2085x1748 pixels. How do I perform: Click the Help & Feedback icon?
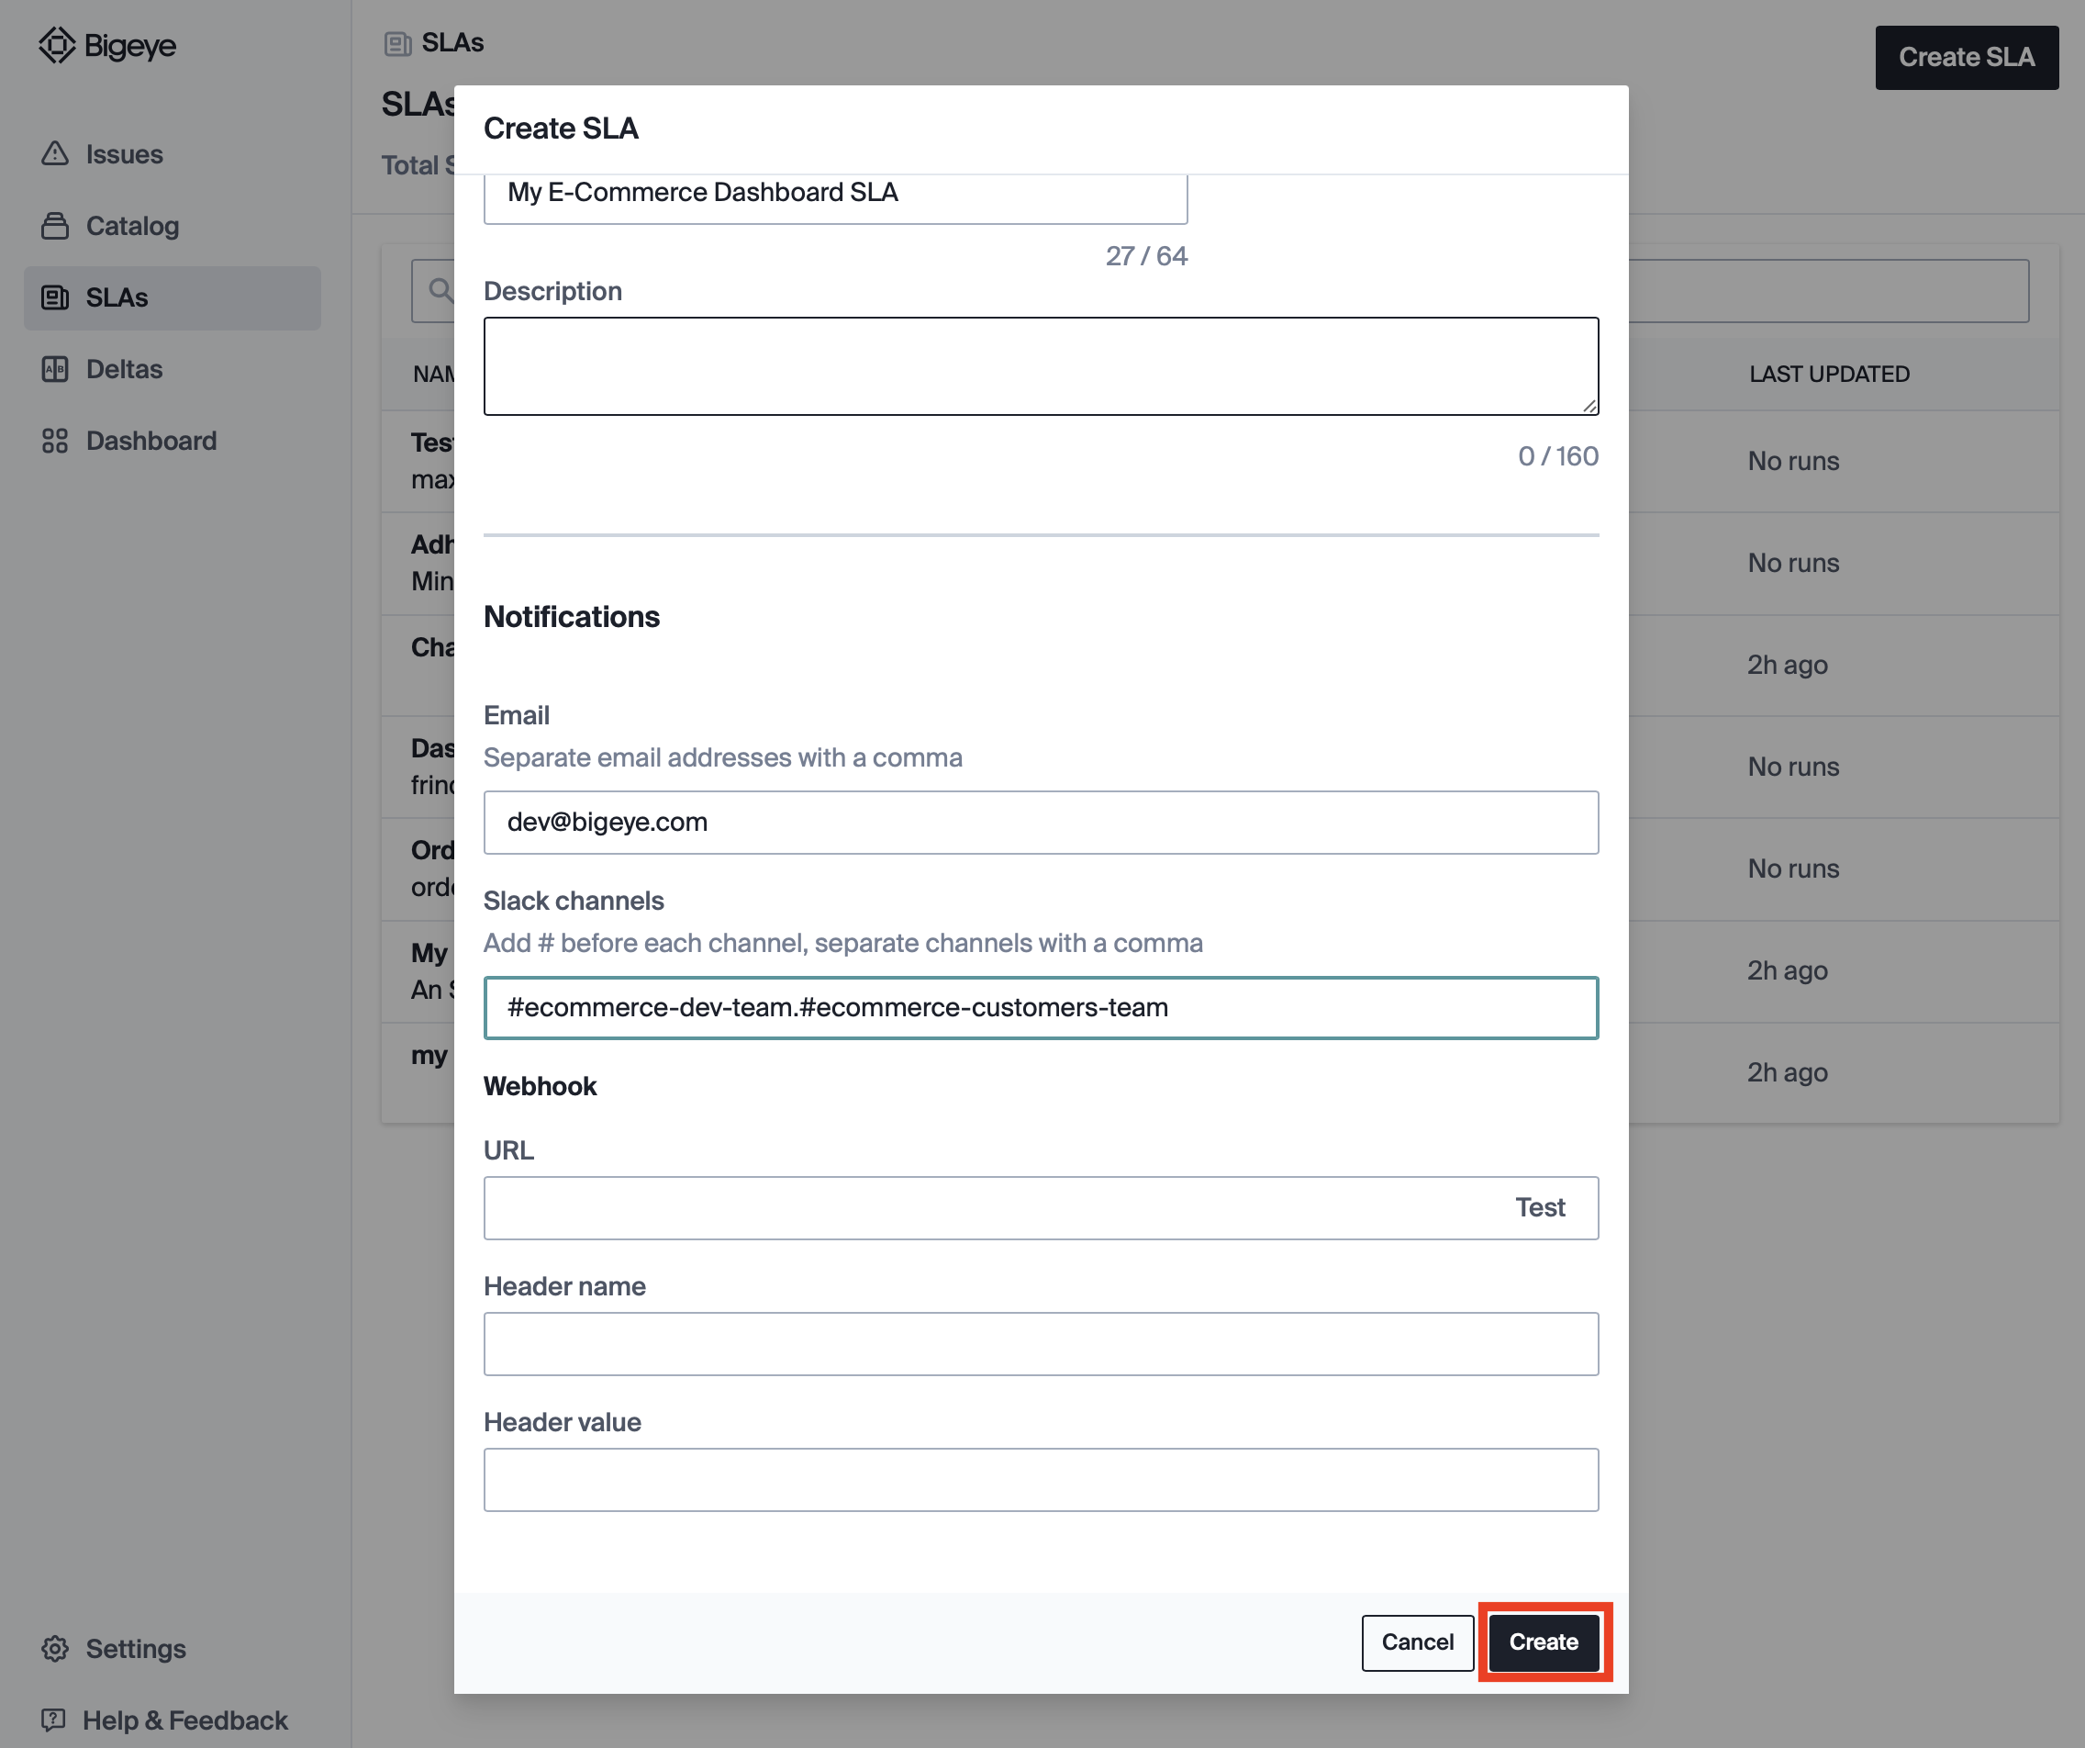(53, 1720)
